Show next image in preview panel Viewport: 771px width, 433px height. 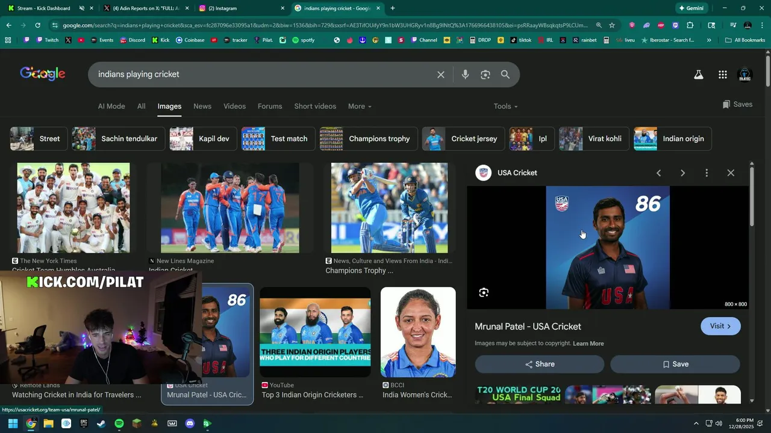click(682, 173)
